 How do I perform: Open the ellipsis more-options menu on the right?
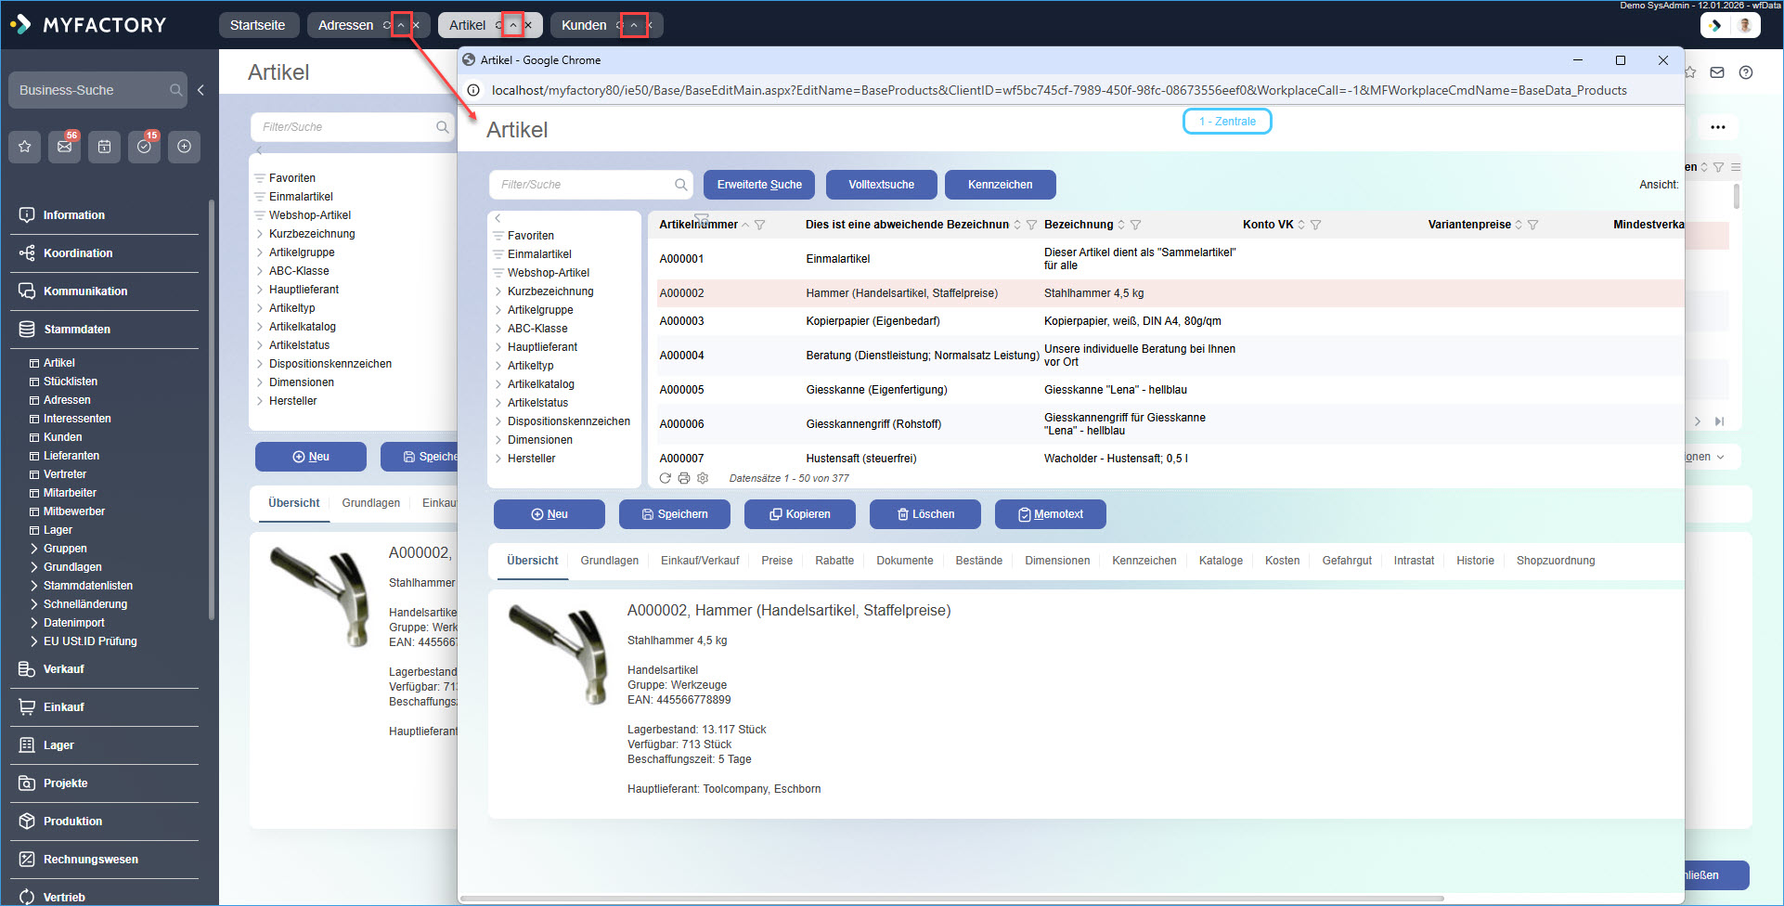coord(1719,126)
